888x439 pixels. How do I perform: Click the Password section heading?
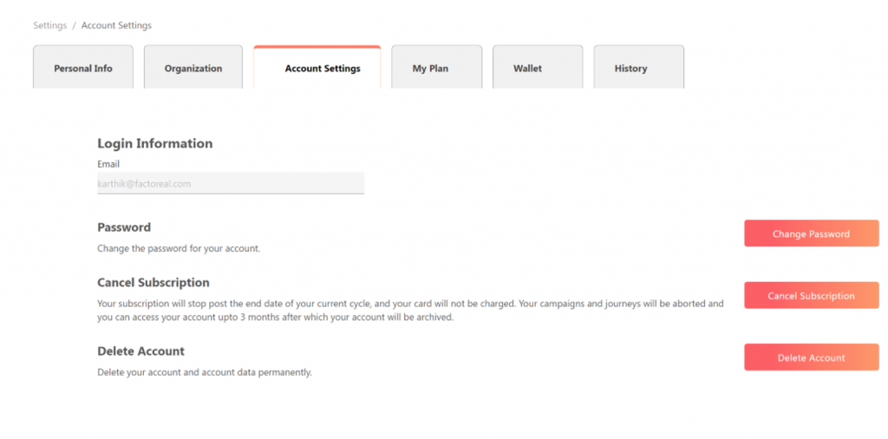[x=124, y=227]
